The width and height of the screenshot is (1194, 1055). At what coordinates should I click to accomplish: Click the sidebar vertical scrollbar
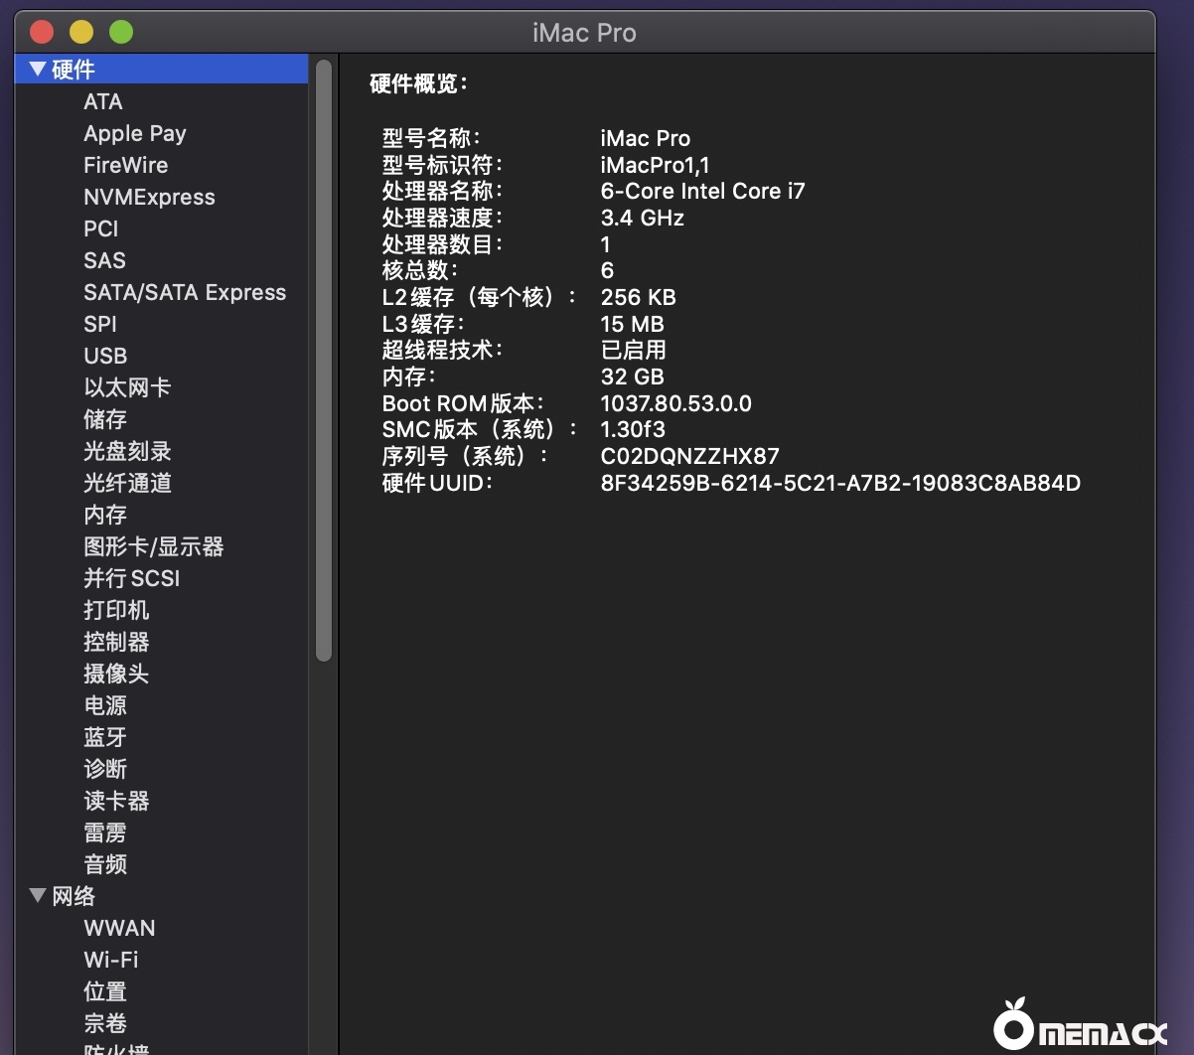pyautogui.click(x=324, y=358)
